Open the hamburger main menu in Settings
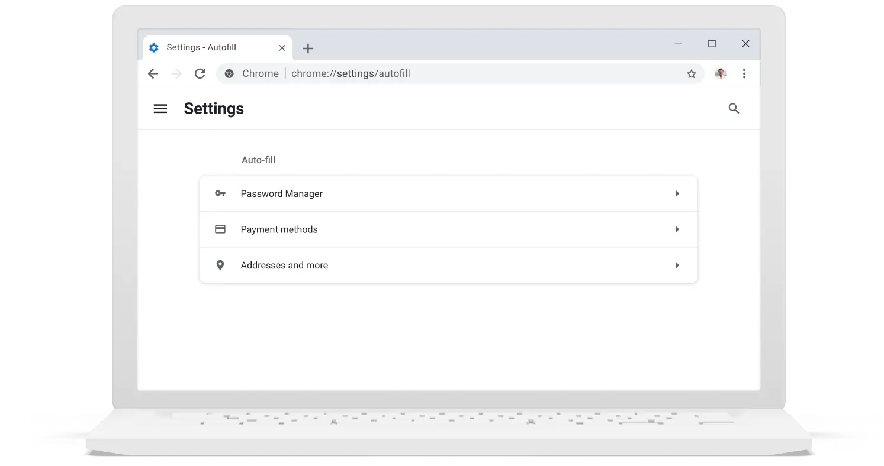Screen dimensions: 884x466 [160, 109]
